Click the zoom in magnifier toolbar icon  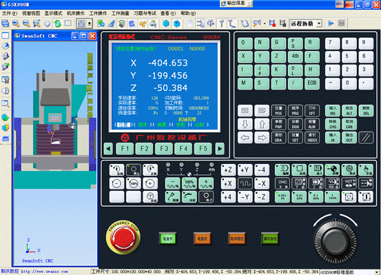point(16,23)
